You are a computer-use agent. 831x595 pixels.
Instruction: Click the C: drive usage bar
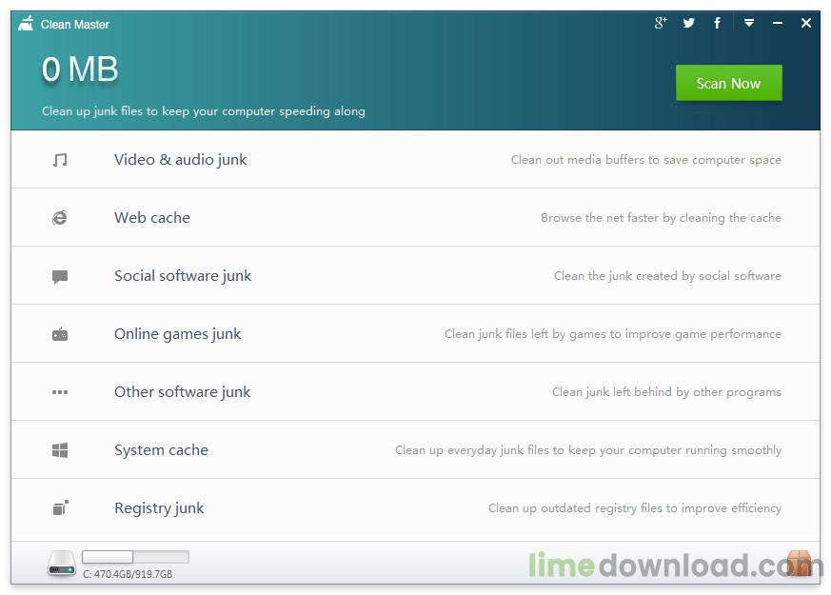[136, 556]
